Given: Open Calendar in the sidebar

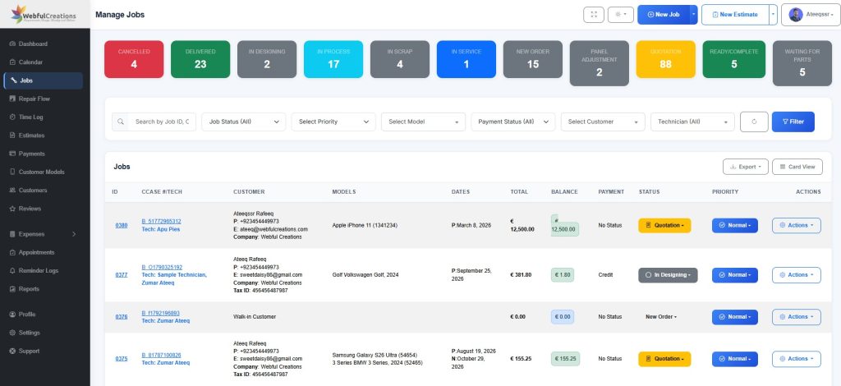Looking at the screenshot, I should click(x=43, y=62).
